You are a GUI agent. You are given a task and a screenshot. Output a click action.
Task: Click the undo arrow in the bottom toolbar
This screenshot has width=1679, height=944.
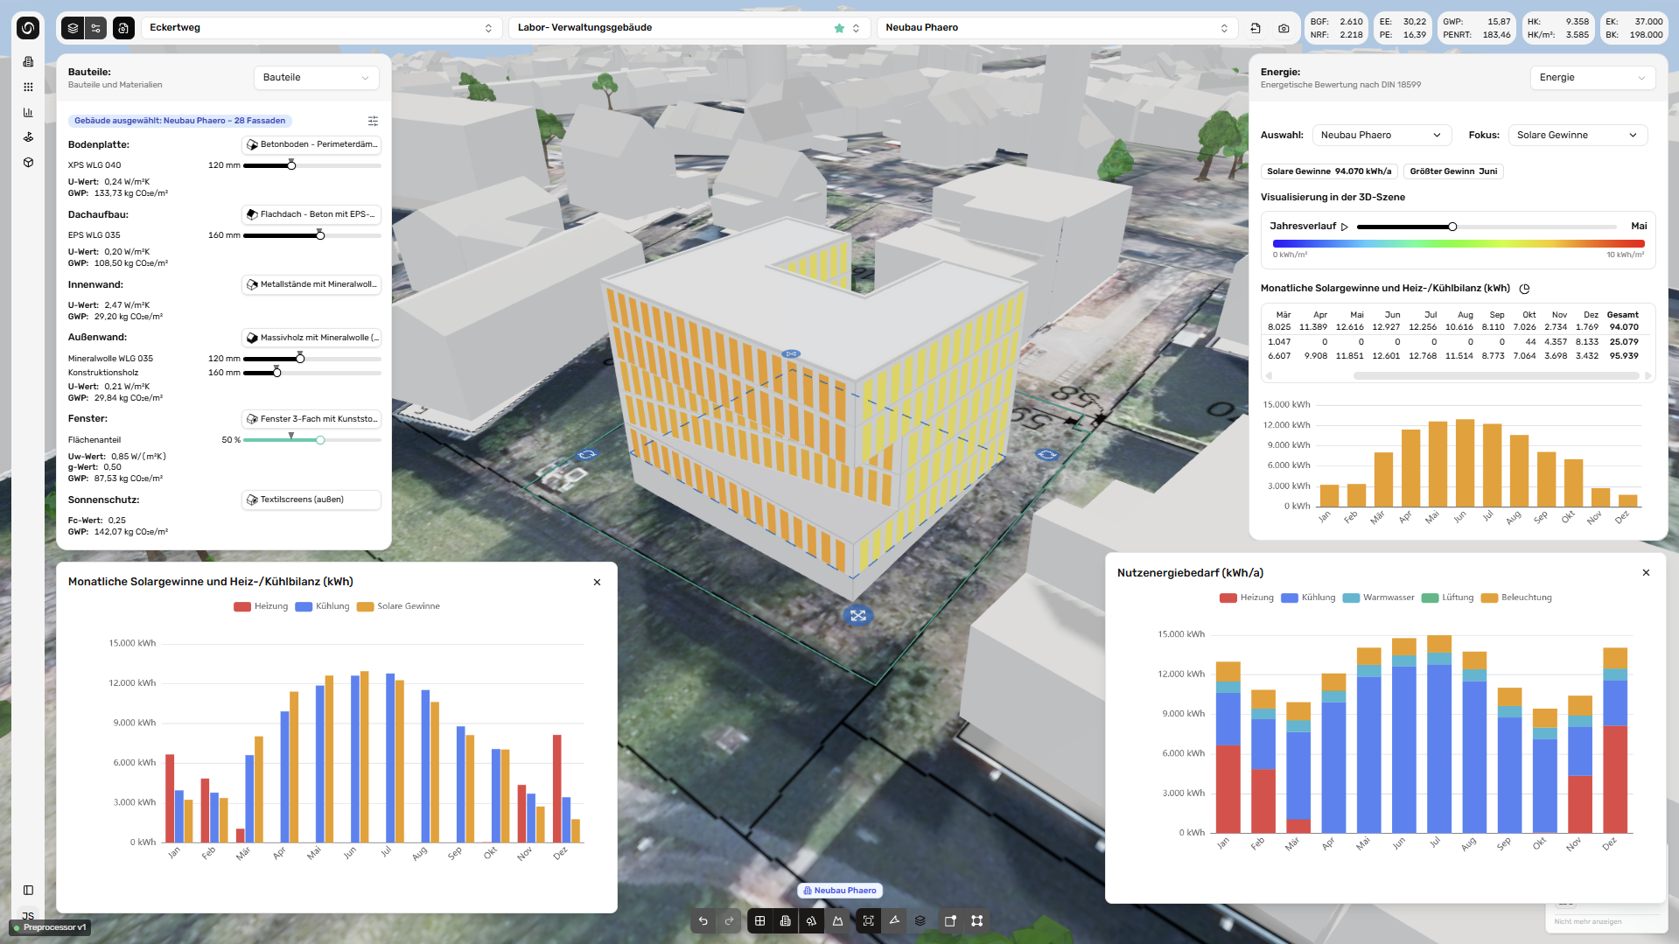pyautogui.click(x=703, y=920)
